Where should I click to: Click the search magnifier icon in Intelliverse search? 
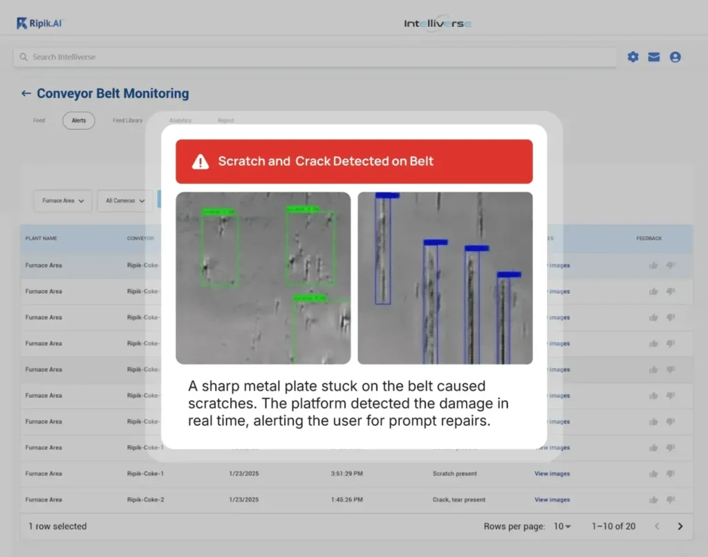[24, 57]
